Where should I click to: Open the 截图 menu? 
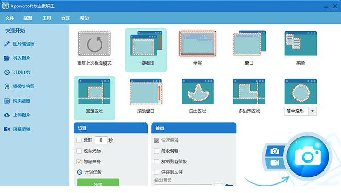point(28,18)
